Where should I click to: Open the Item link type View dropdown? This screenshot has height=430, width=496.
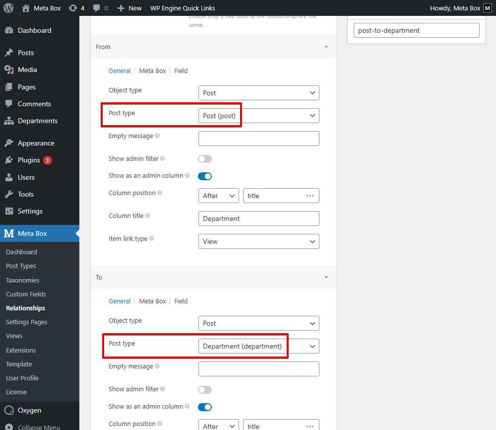tap(258, 241)
